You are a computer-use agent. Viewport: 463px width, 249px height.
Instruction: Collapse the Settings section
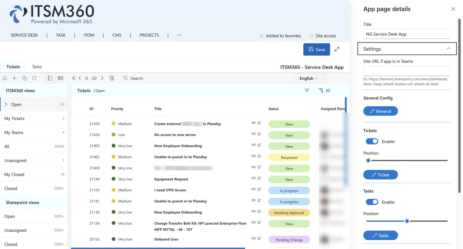click(407, 49)
